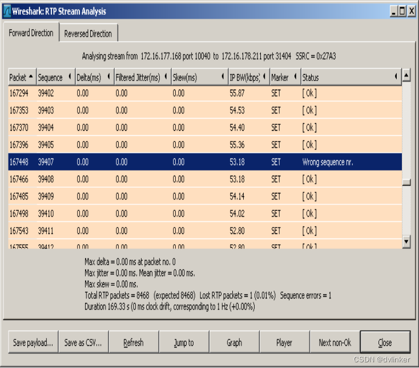
Task: Minimize the RTP Stream Analysis window
Action: (x=393, y=11)
